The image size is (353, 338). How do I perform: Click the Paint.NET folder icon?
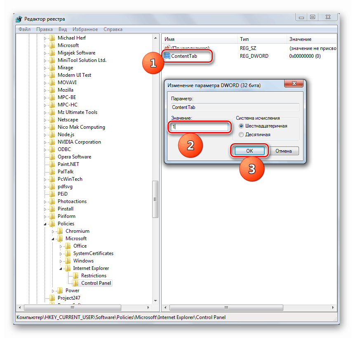pyautogui.click(x=52, y=164)
